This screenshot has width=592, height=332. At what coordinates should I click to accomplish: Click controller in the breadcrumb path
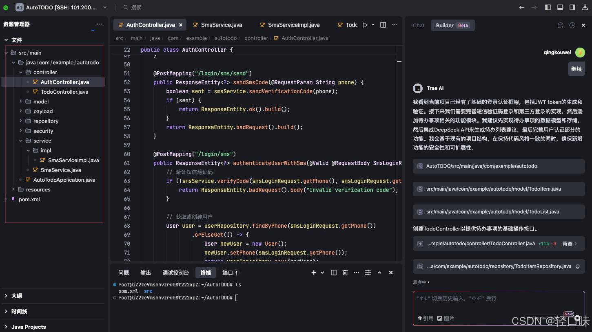click(256, 38)
